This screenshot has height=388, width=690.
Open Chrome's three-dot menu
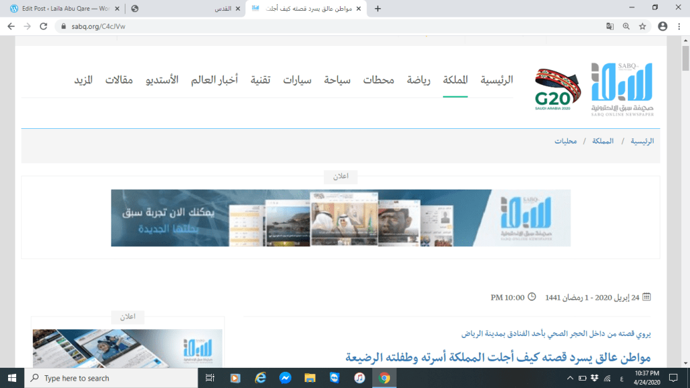(679, 26)
